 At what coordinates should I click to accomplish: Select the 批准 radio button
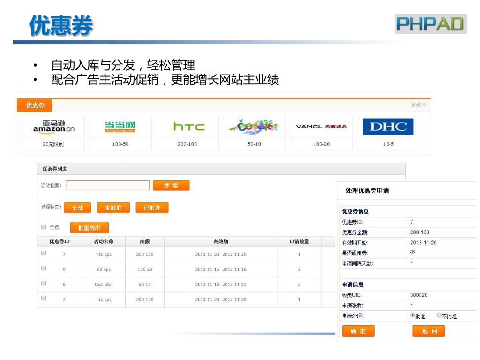(x=412, y=315)
